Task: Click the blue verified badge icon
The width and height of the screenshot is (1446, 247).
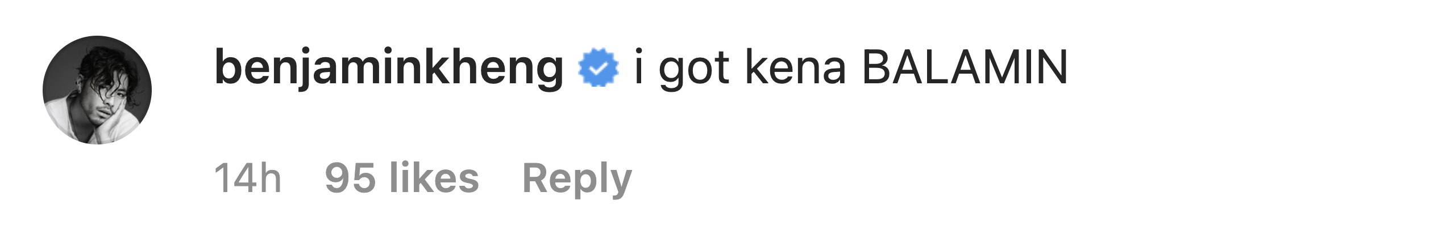Action: point(598,69)
